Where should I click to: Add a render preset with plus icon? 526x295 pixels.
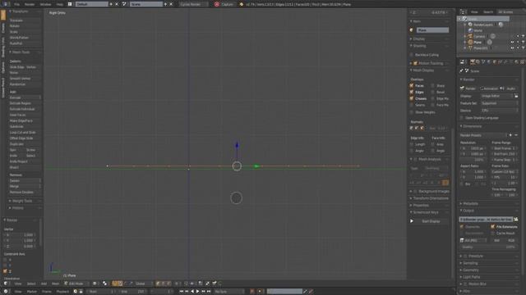tap(510, 135)
